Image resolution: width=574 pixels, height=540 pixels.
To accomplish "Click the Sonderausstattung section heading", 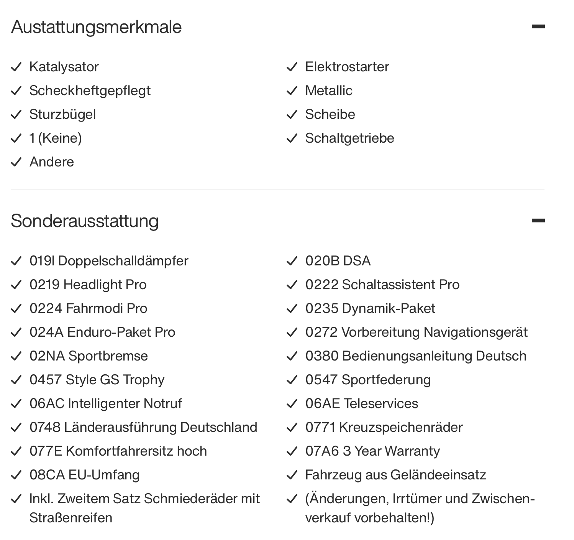I will pyautogui.click(x=85, y=221).
